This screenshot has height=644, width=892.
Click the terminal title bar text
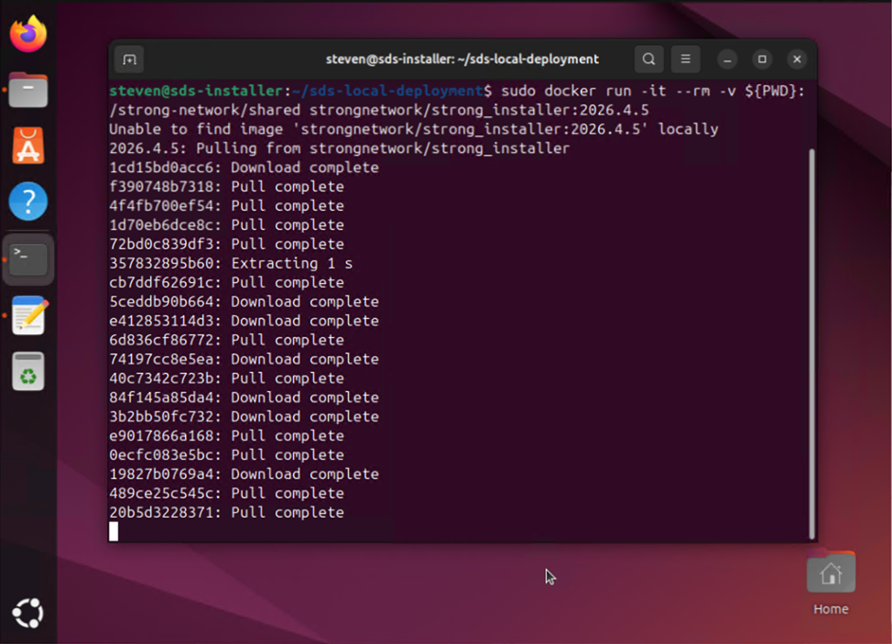pyautogui.click(x=462, y=60)
